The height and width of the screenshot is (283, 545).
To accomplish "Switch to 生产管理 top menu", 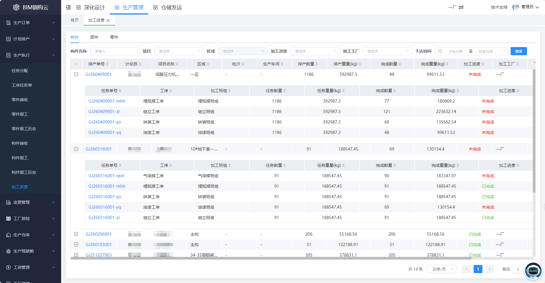I will [x=129, y=7].
